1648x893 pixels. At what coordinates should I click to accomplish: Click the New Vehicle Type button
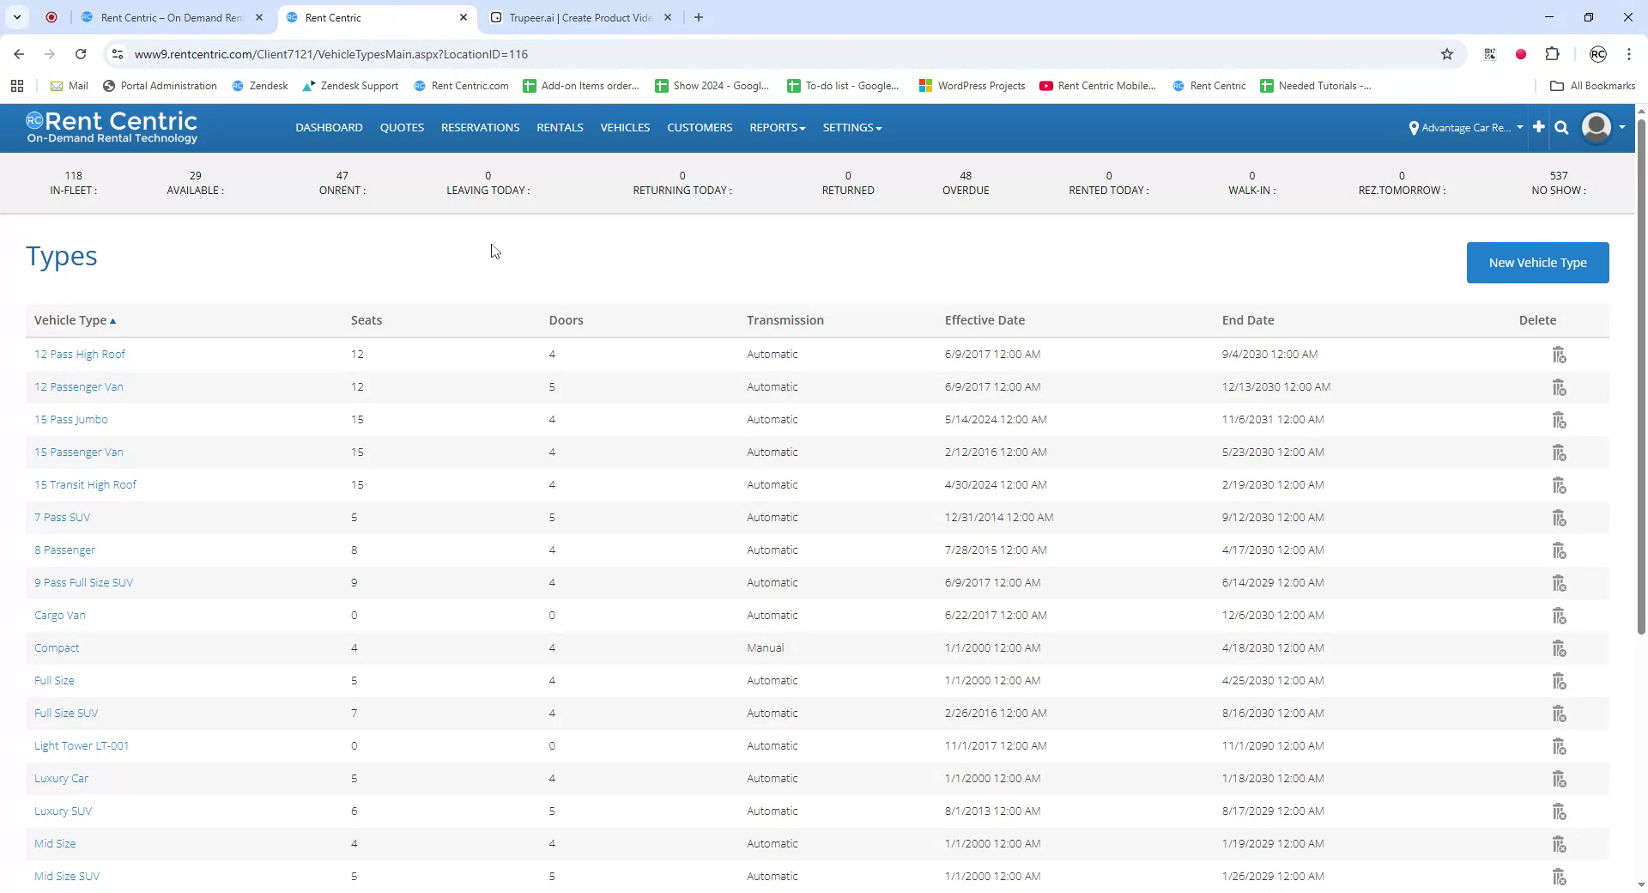pyautogui.click(x=1537, y=263)
